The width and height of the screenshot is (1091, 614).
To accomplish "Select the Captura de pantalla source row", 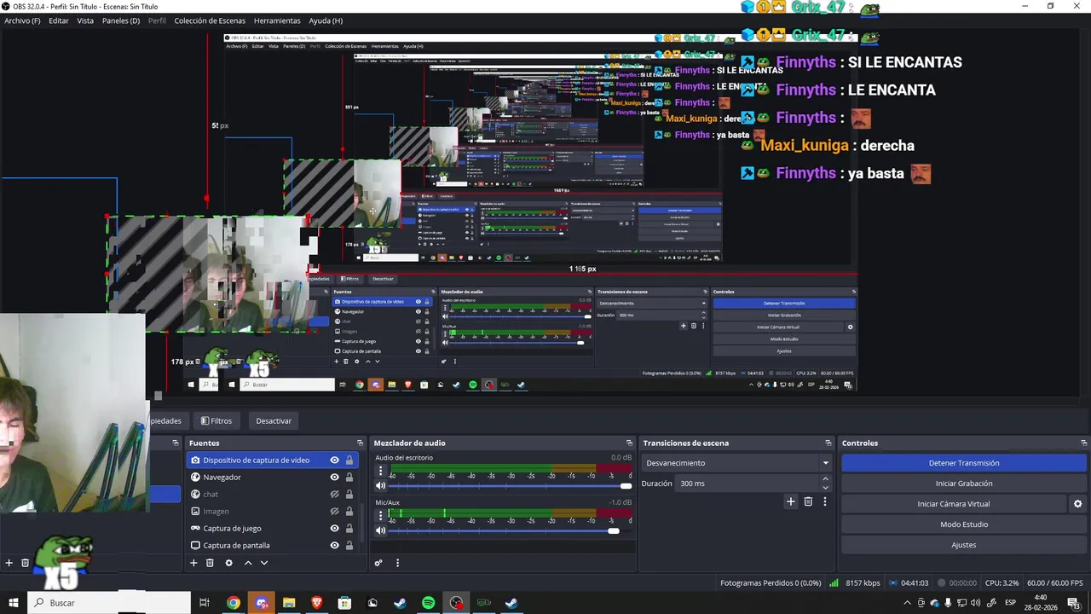I will coord(271,546).
